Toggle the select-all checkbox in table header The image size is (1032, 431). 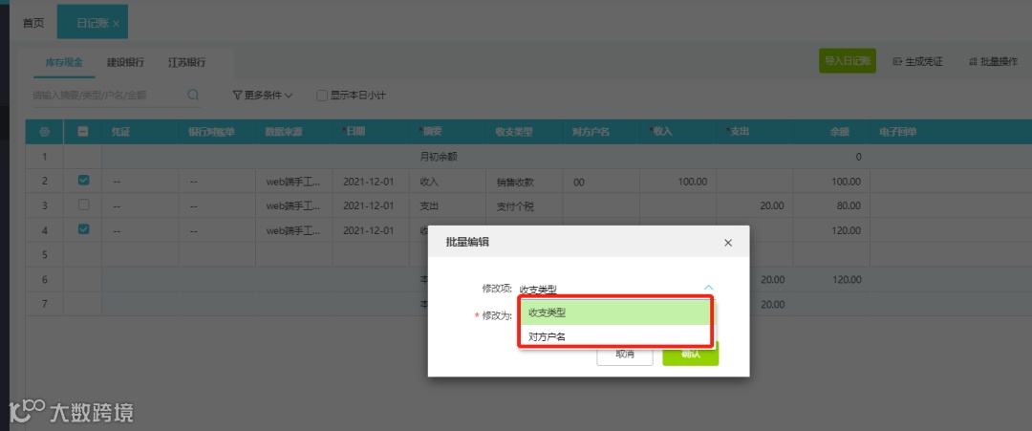(83, 132)
